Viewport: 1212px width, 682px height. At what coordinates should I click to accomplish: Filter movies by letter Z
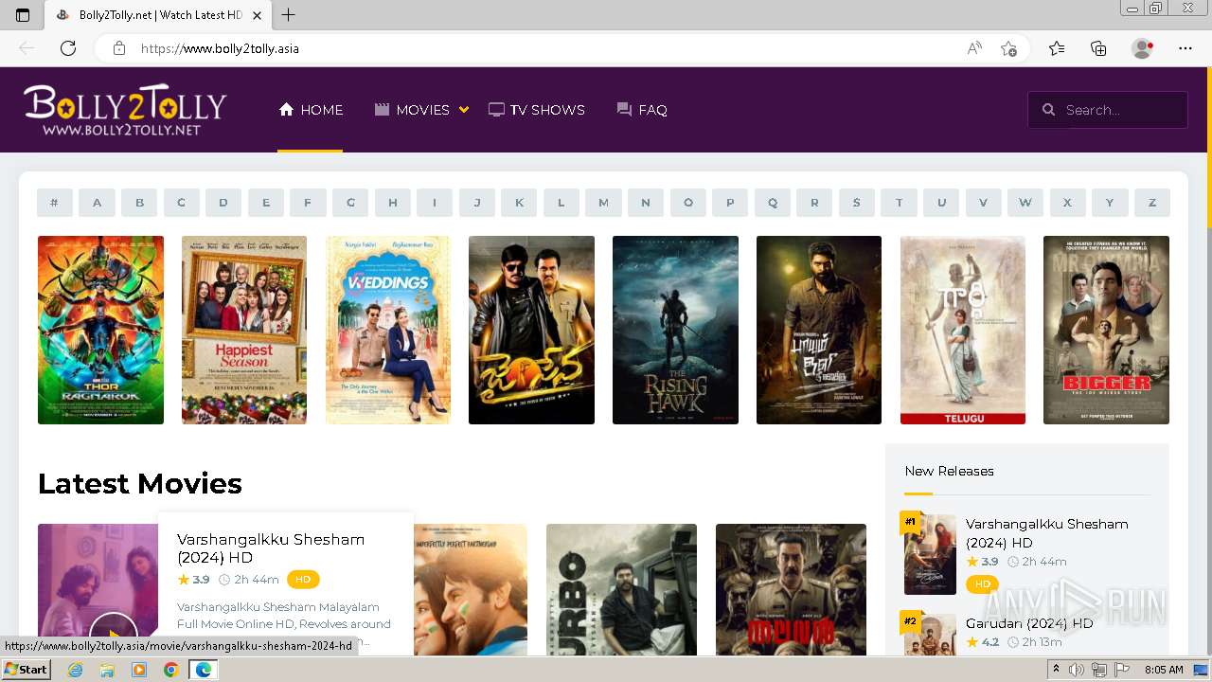point(1152,203)
